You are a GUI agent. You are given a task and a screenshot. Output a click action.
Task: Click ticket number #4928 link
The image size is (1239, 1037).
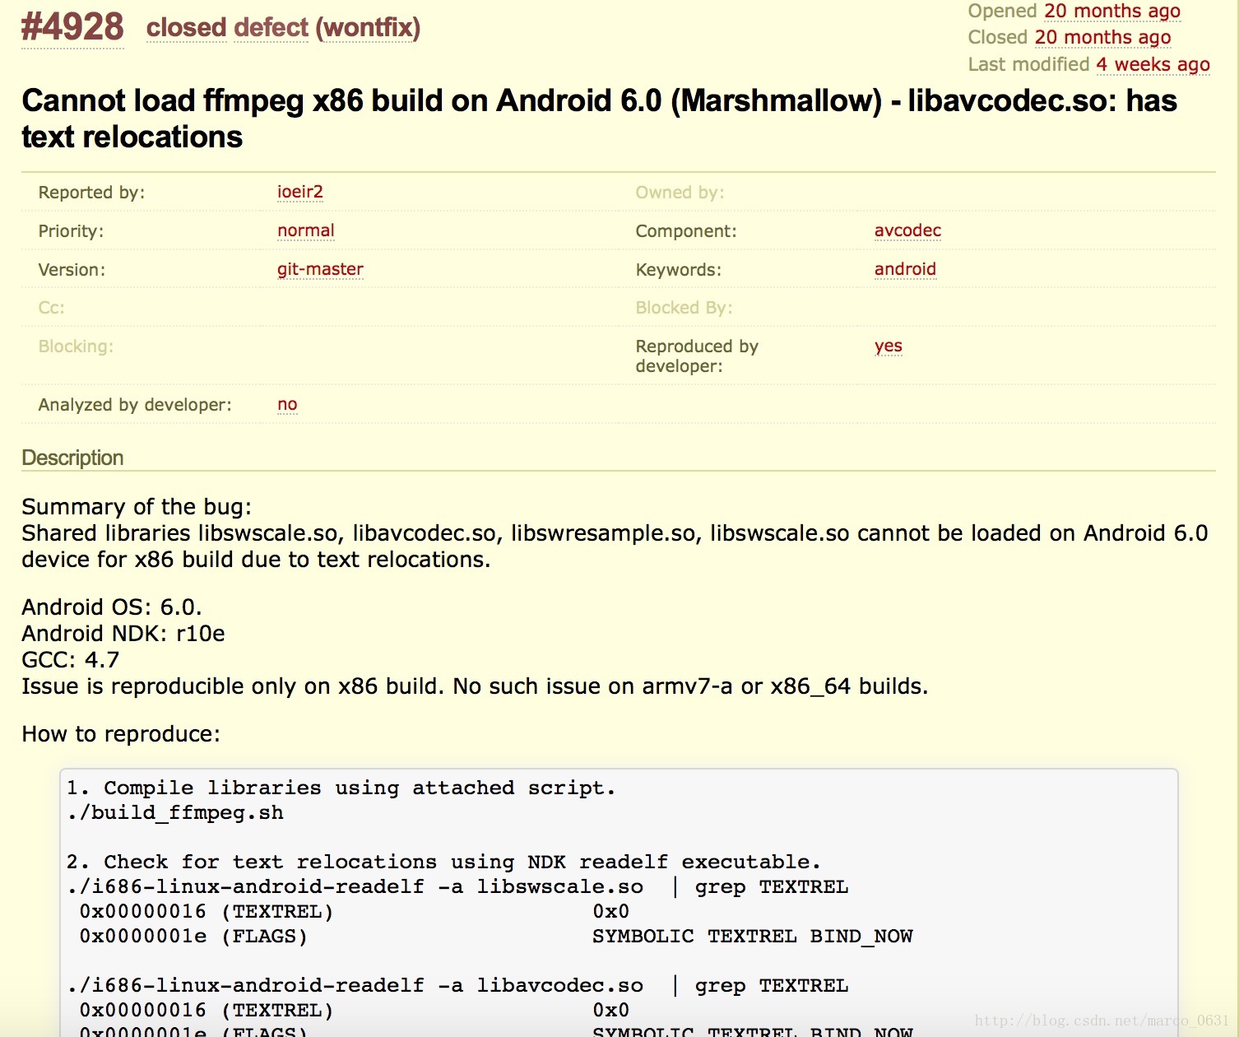[72, 27]
